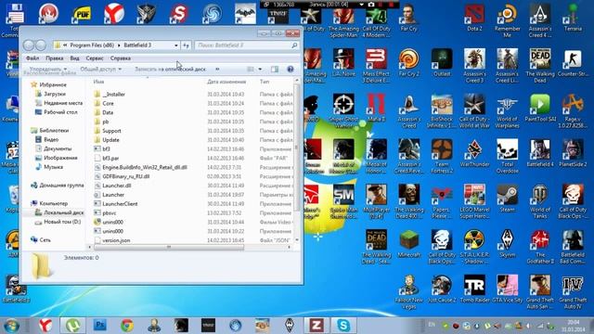Screen dimensions: 594x334
Task: Click Записать на оптический диск button
Action: coord(170,69)
